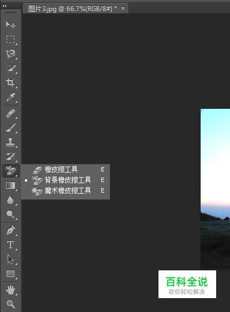This screenshot has width=230, height=312.
Task: Select the History Brush tool
Action: [11, 156]
